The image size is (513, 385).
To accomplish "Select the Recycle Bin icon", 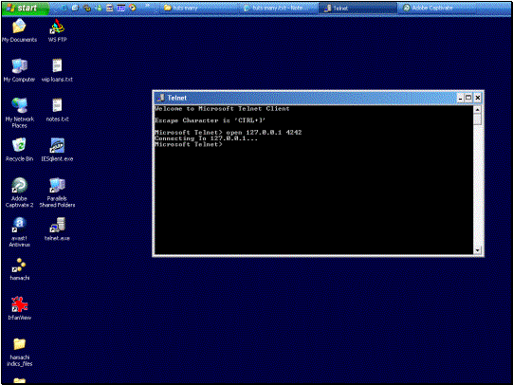I will (19, 150).
